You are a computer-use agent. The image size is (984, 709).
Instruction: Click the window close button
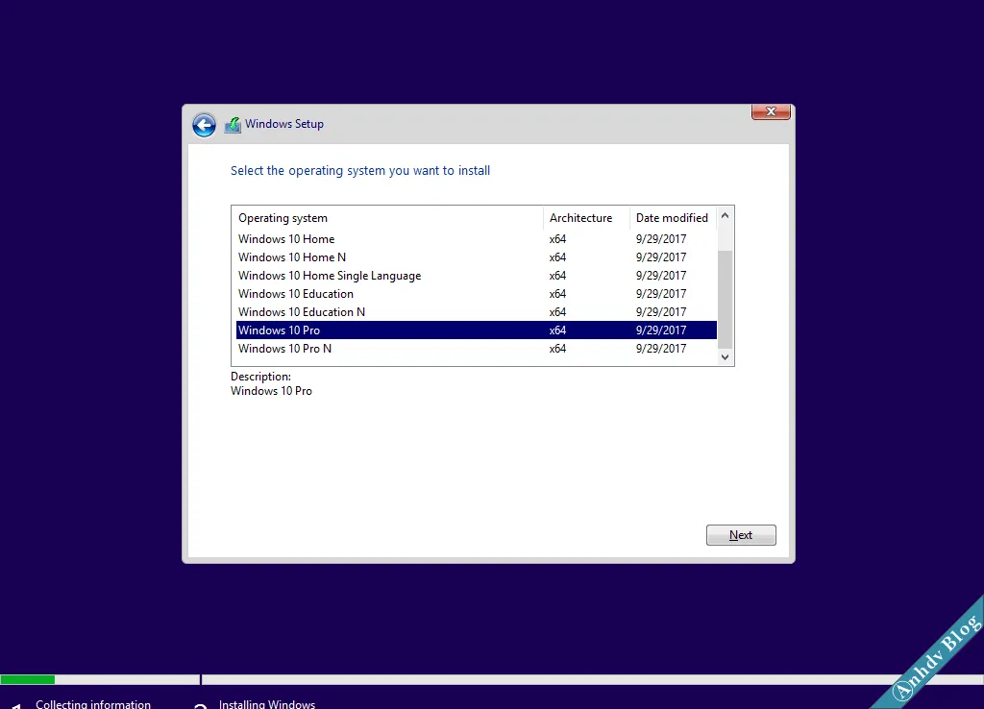pyautogui.click(x=771, y=111)
